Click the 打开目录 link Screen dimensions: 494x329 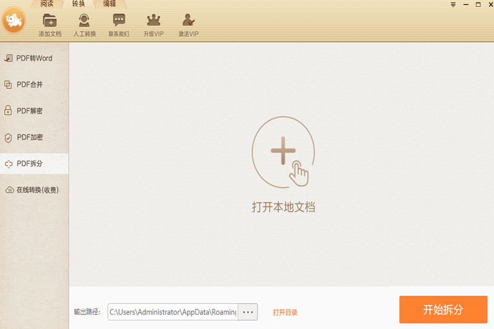pos(285,313)
